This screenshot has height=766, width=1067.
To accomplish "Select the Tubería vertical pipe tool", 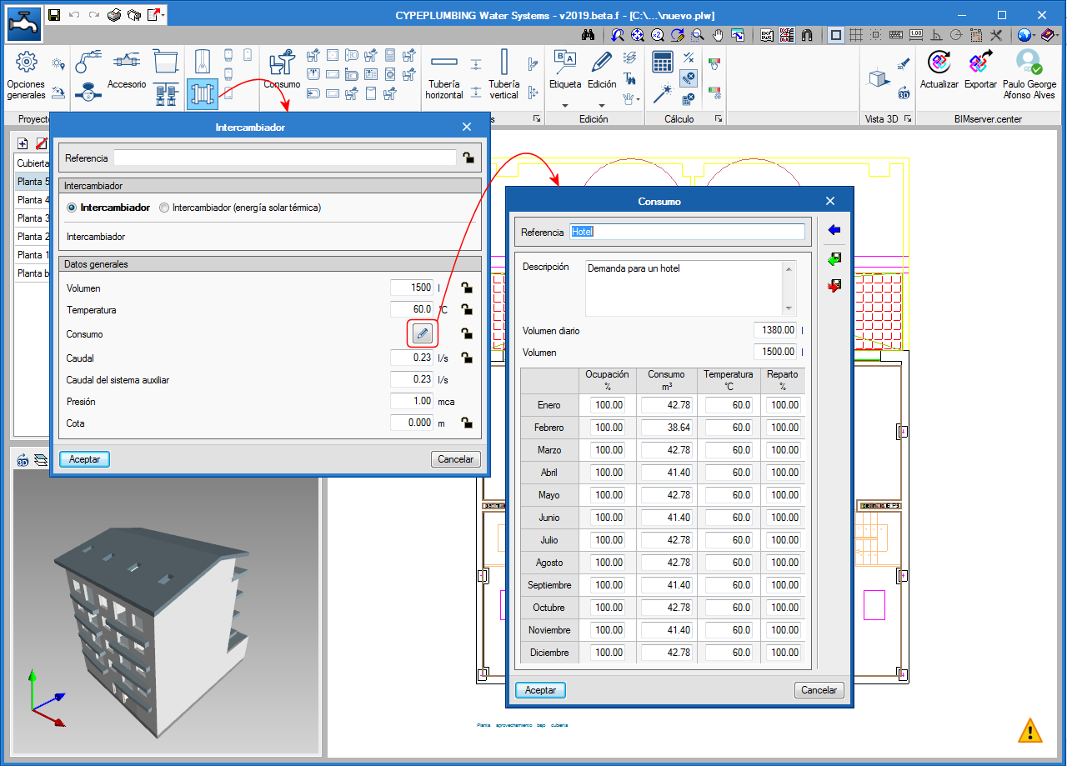I will (x=504, y=62).
